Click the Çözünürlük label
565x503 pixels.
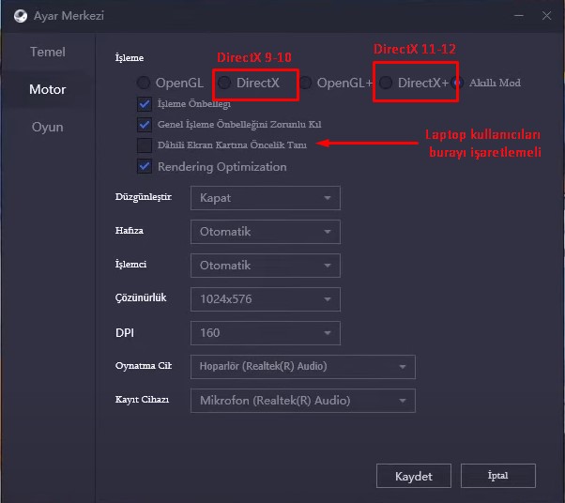tap(141, 297)
